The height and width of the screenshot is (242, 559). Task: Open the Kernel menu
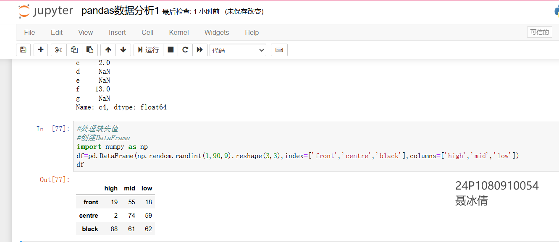(179, 32)
